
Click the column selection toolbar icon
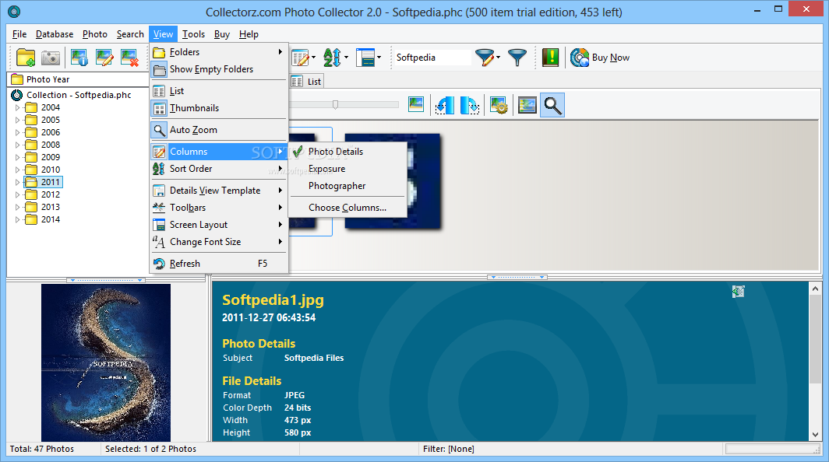point(300,58)
